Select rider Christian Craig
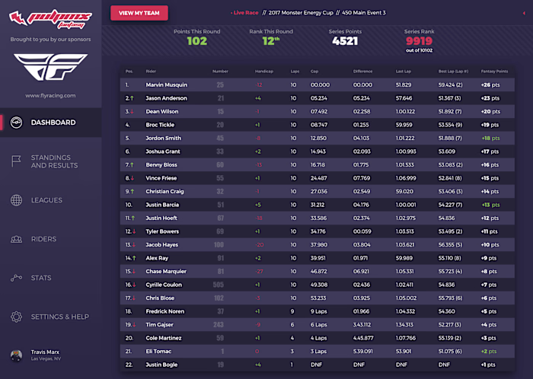The image size is (533, 379). coord(164,192)
